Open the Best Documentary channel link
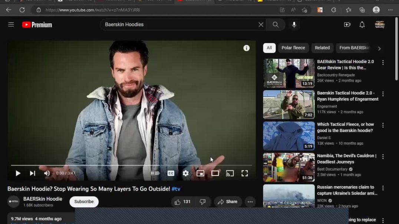 (x=332, y=169)
